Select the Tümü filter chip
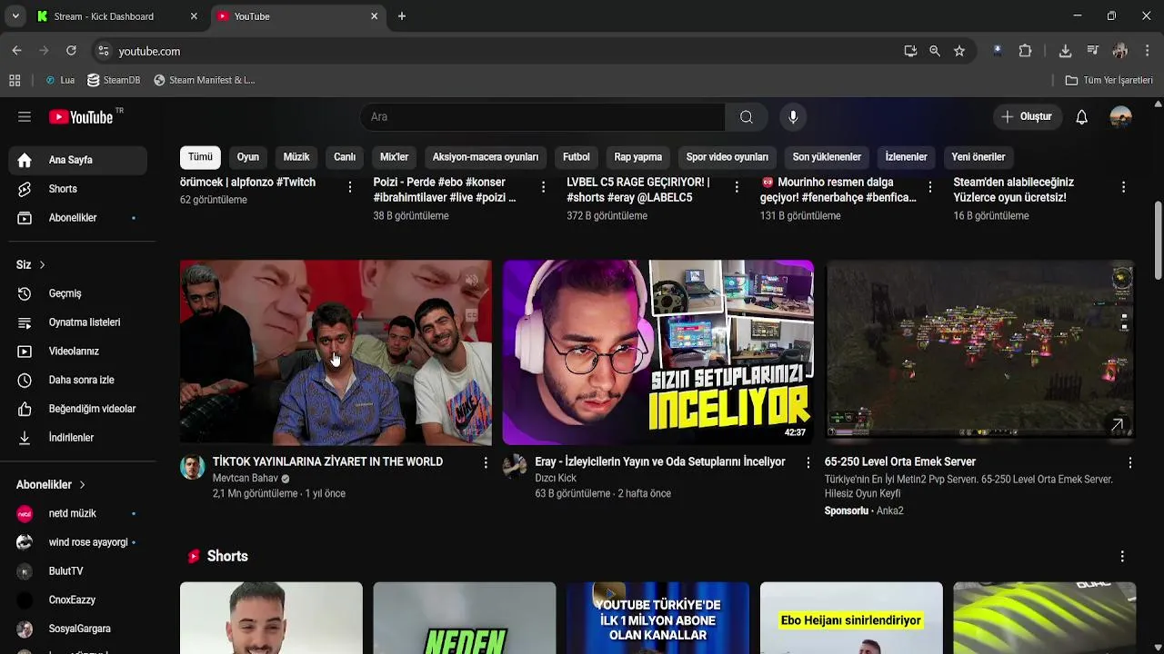This screenshot has height=654, width=1164. pos(200,157)
